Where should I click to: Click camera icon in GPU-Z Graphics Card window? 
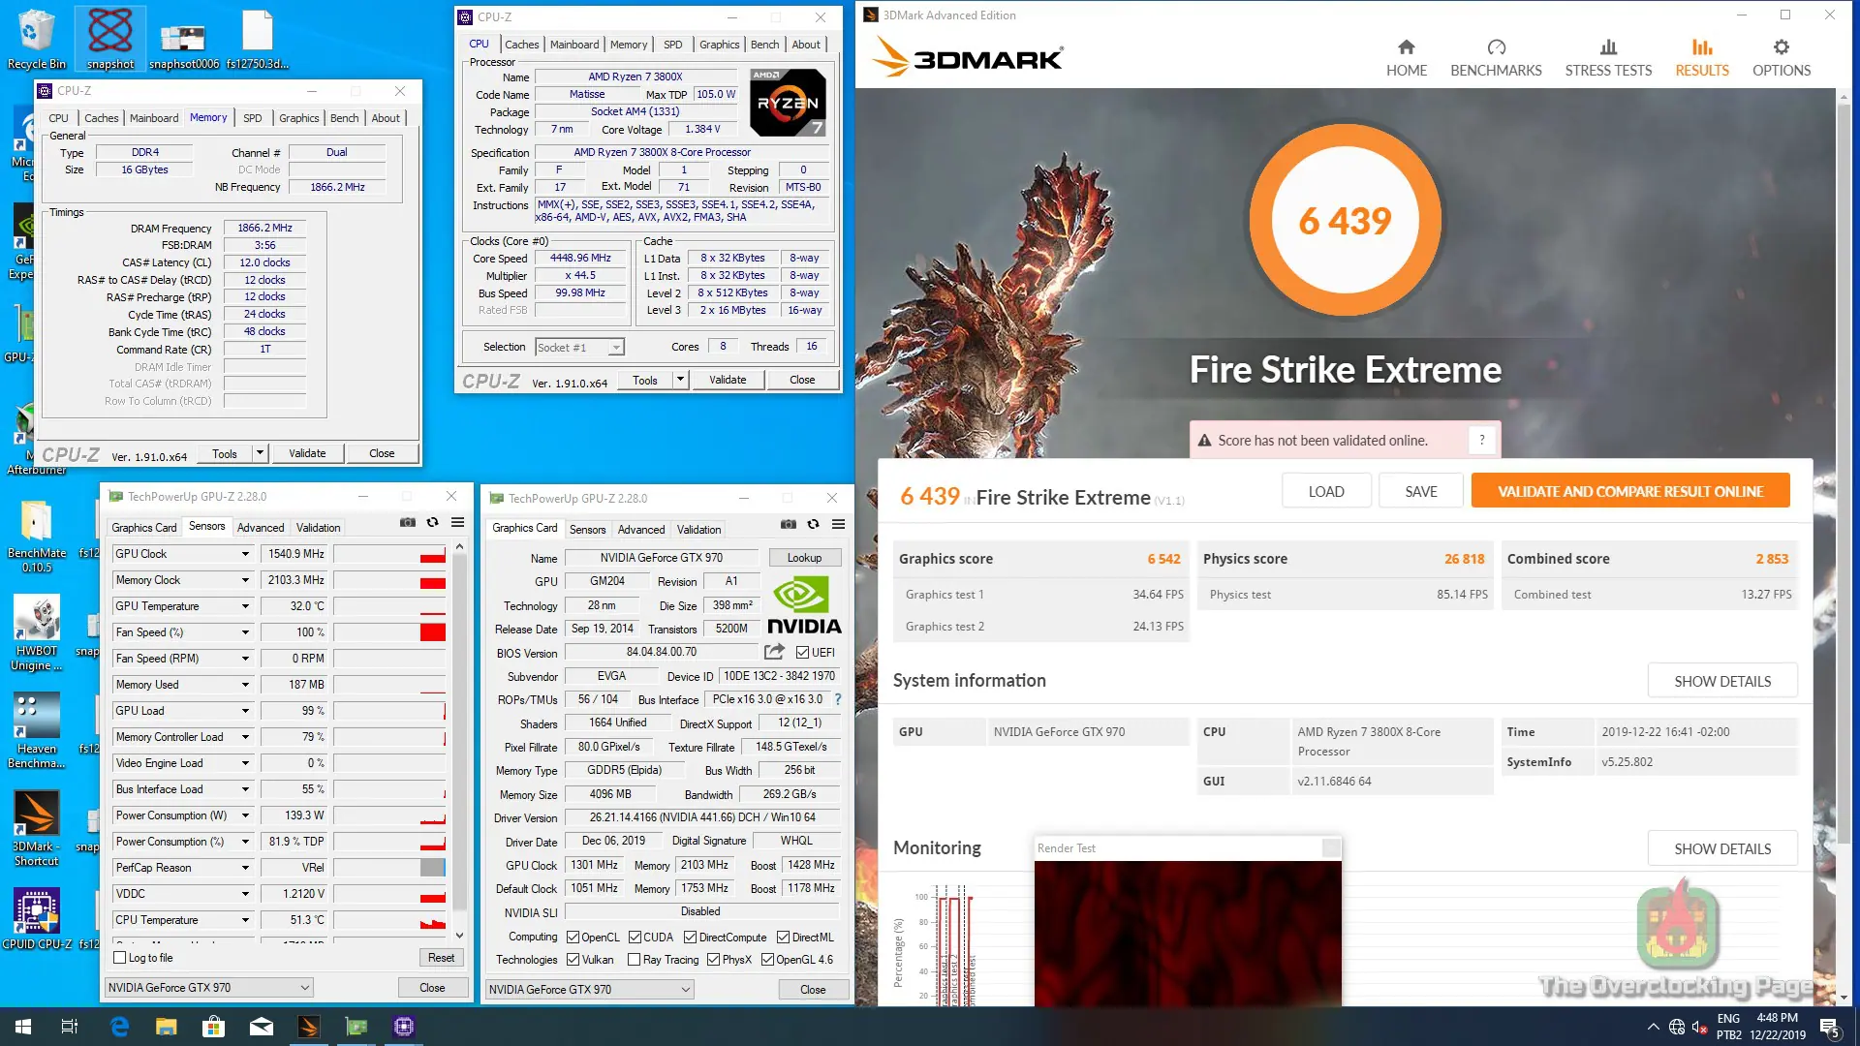pos(789,525)
